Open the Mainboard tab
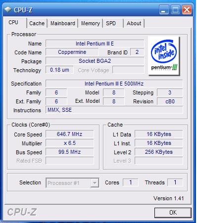The width and height of the screenshot is (197, 223). [63, 23]
